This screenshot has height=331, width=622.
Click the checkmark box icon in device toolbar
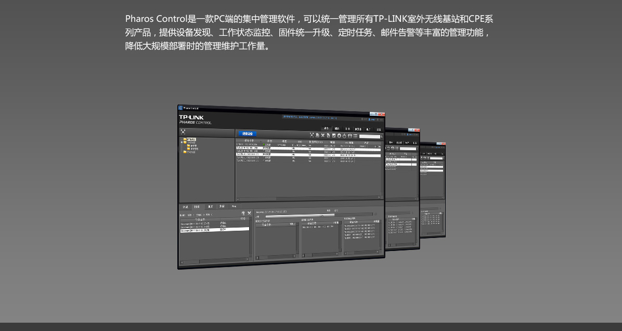click(x=333, y=136)
